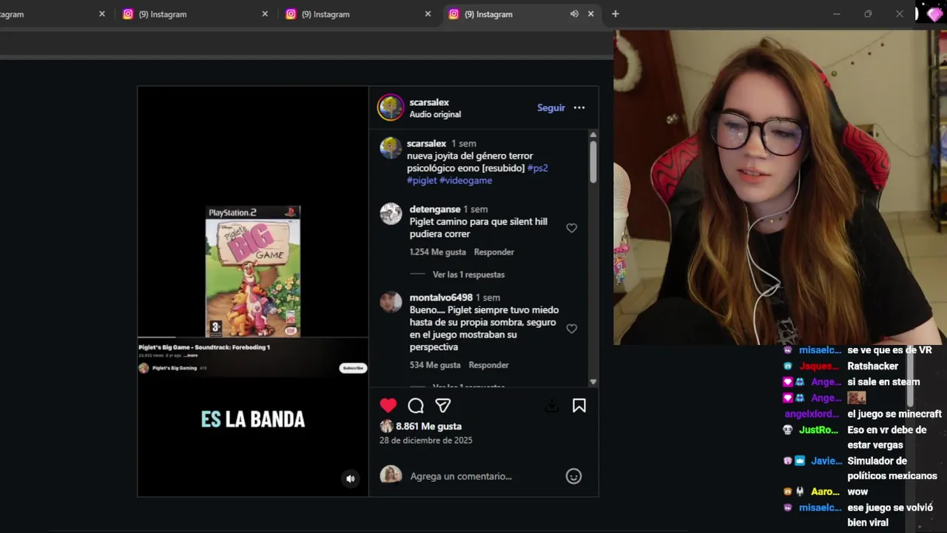This screenshot has width=947, height=533.
Task: Close the second Instagram tab
Action: (x=265, y=14)
